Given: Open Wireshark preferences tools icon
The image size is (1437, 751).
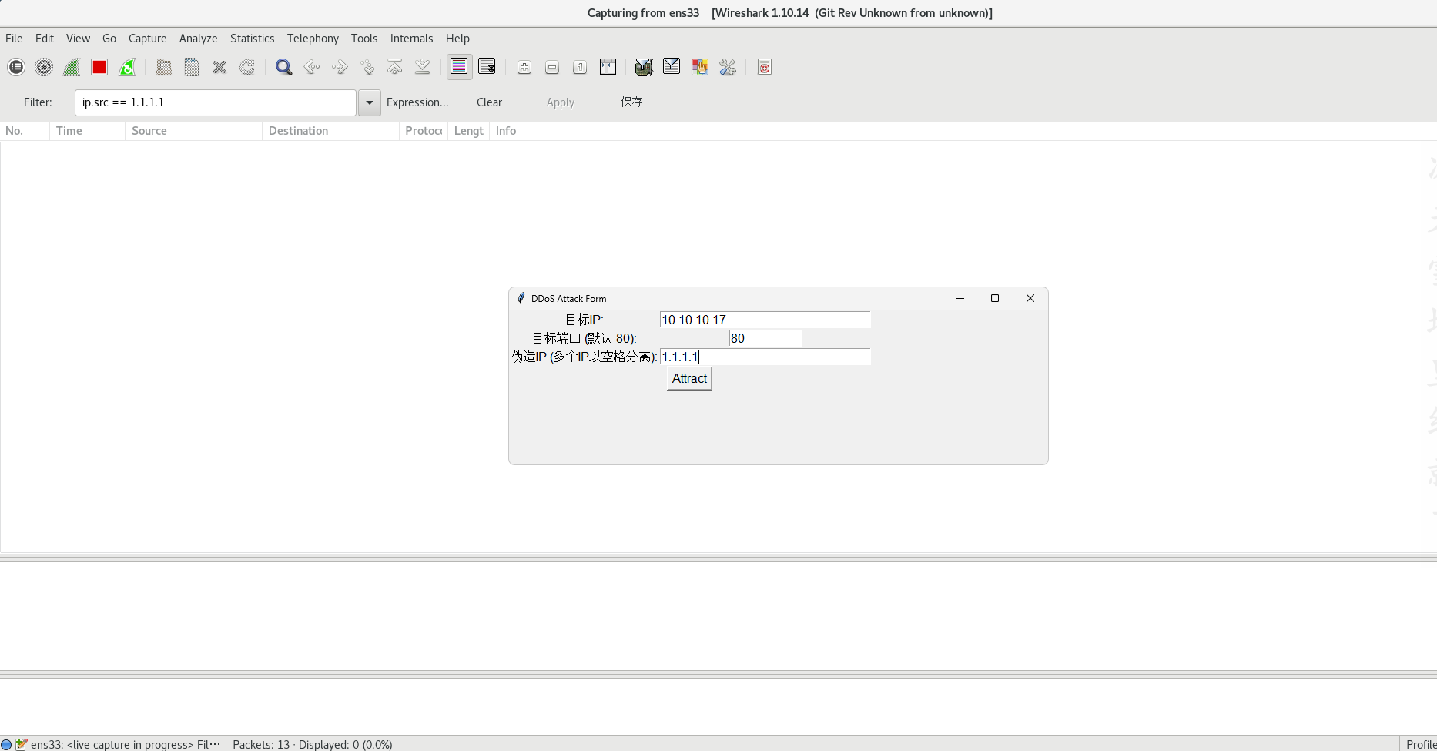Looking at the screenshot, I should (728, 68).
